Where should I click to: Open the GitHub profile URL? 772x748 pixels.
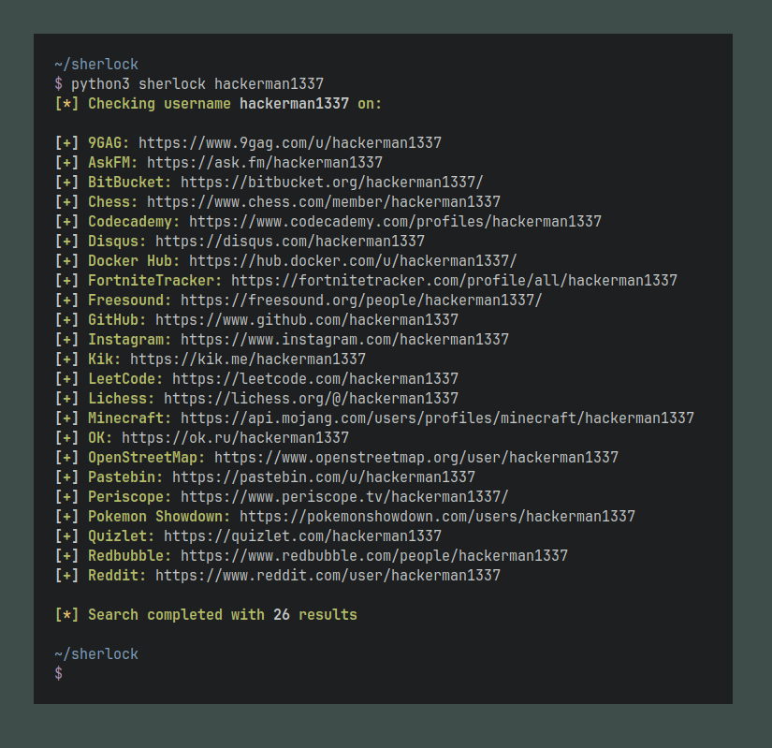tap(307, 320)
